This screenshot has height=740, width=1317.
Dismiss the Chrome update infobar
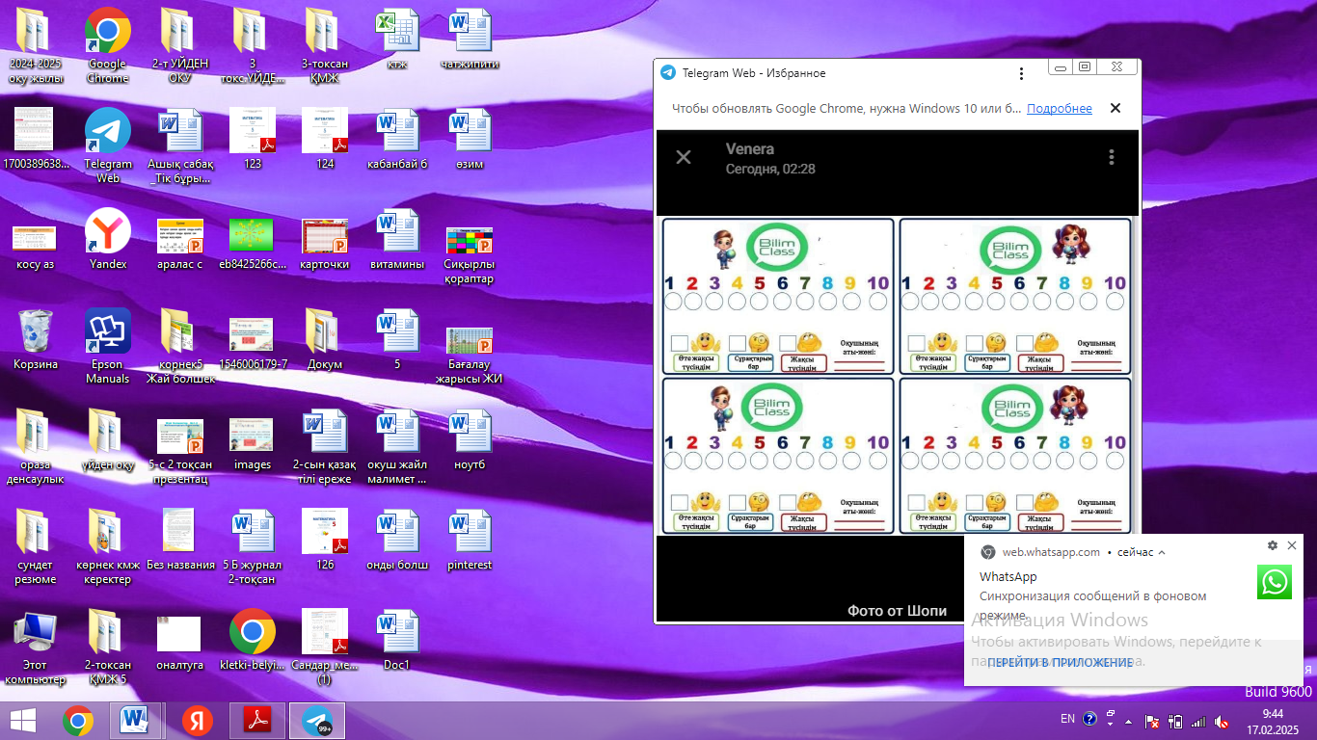click(x=1115, y=108)
